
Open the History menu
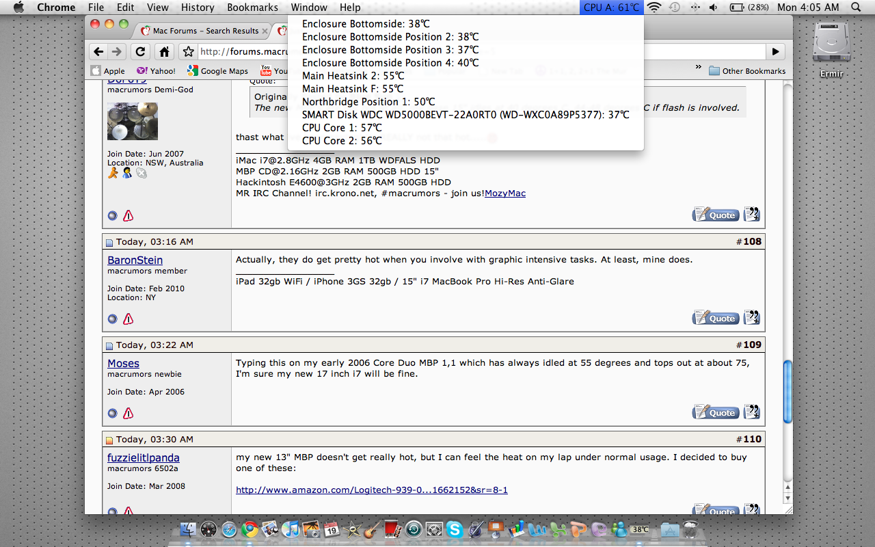(x=198, y=8)
